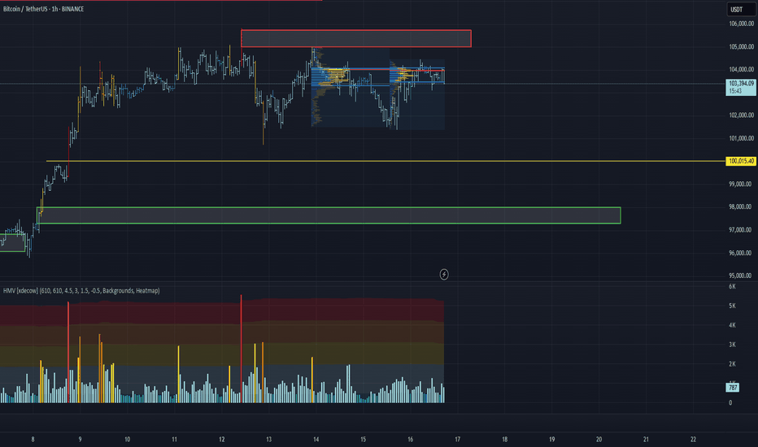The width and height of the screenshot is (758, 447).
Task: Click date 19 on the time axis
Action: pos(551,439)
